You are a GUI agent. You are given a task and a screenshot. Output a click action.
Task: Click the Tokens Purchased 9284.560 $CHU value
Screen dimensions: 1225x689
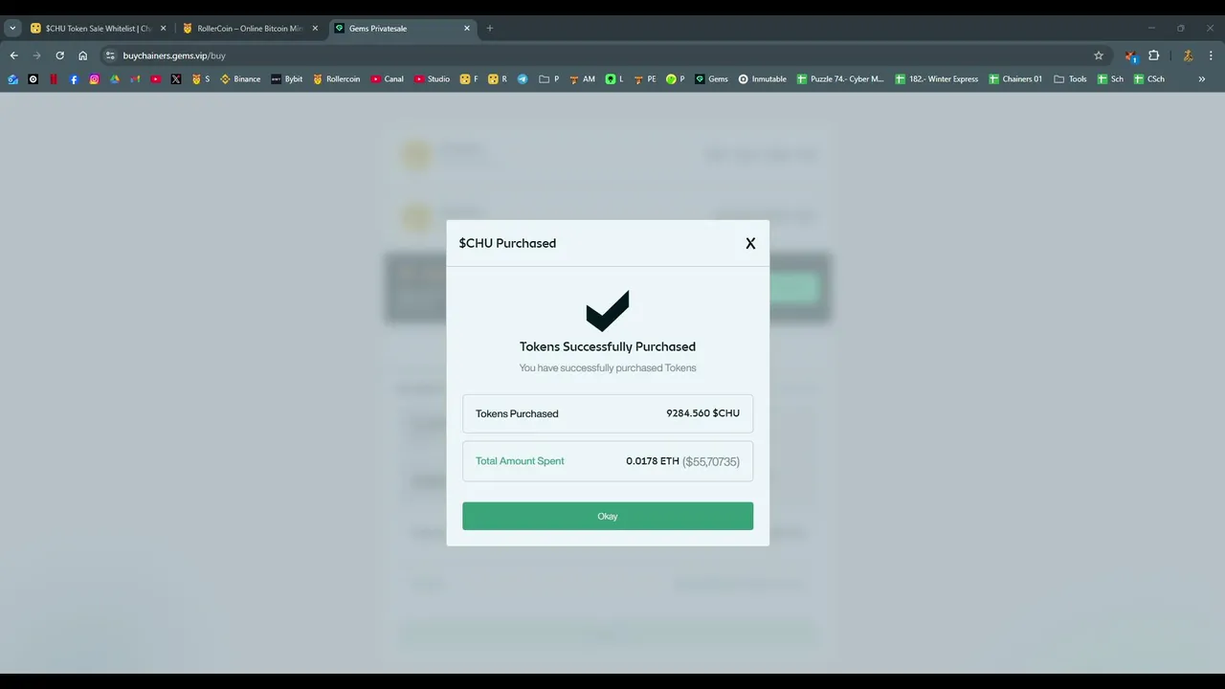coord(702,413)
